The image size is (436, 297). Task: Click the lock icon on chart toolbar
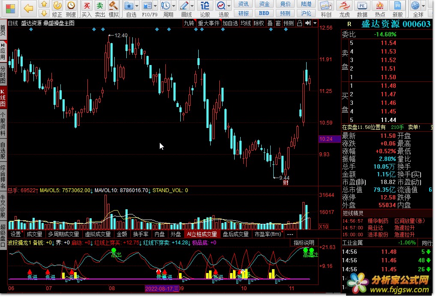pyautogui.click(x=299, y=23)
